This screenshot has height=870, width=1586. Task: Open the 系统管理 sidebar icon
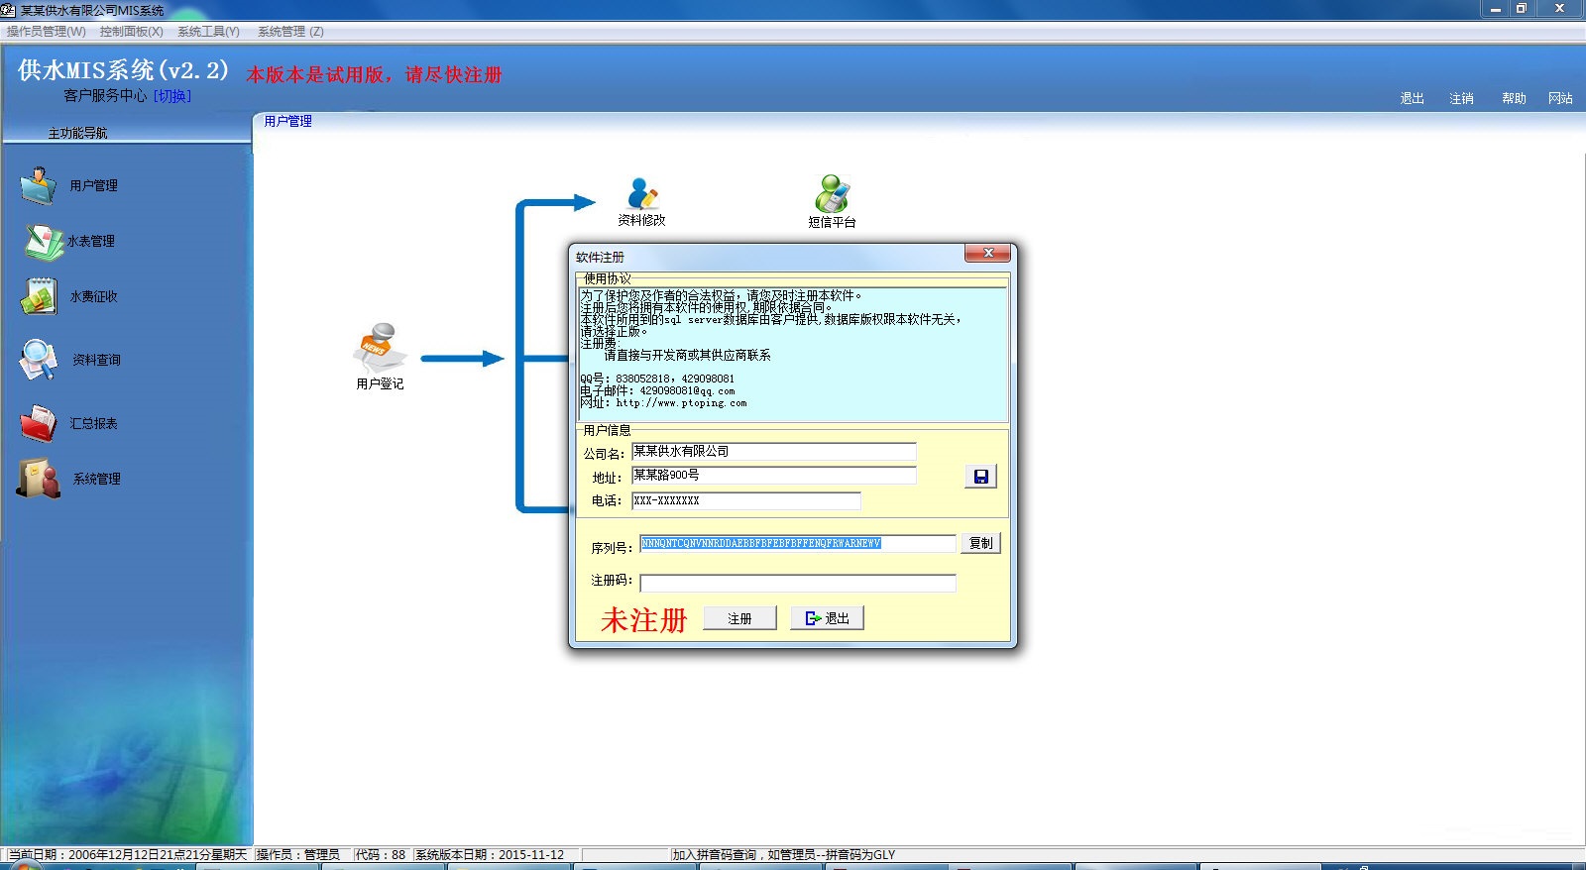coord(40,479)
